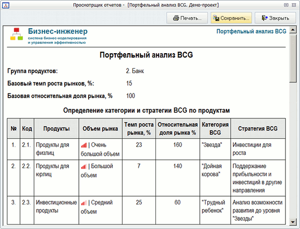
Task: Click the Код column header
Action: pos(27,128)
